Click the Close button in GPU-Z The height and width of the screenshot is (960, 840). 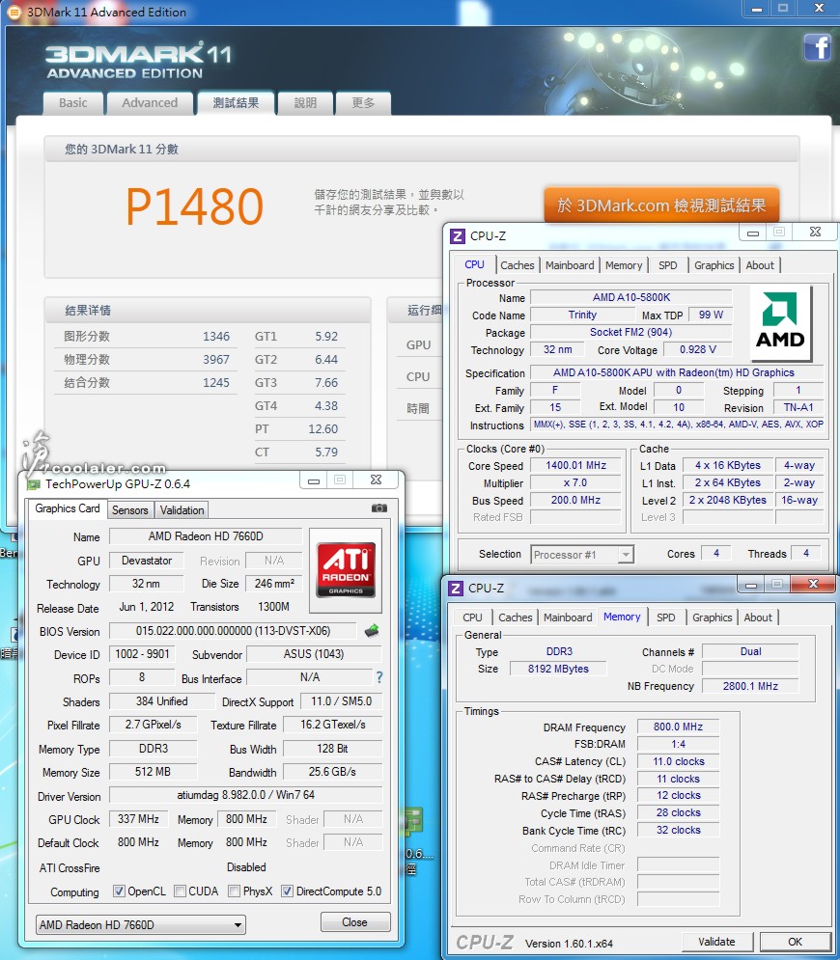pos(354,922)
